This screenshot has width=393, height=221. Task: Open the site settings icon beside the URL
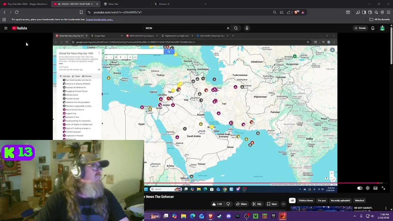pos(89,12)
